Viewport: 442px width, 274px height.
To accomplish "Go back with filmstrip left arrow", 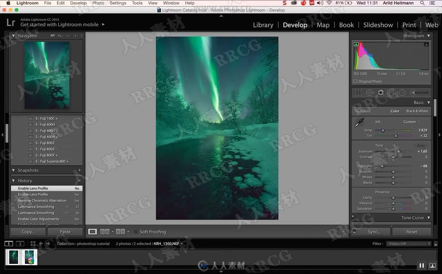I will click(x=41, y=244).
